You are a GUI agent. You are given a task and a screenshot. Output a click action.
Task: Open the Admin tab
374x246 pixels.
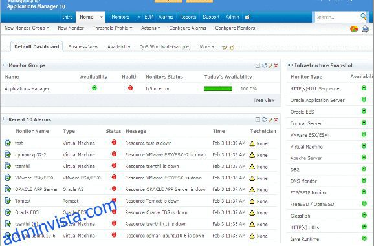click(232, 17)
